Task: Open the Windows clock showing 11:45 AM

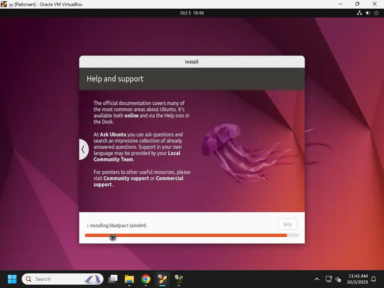Action: (357, 279)
